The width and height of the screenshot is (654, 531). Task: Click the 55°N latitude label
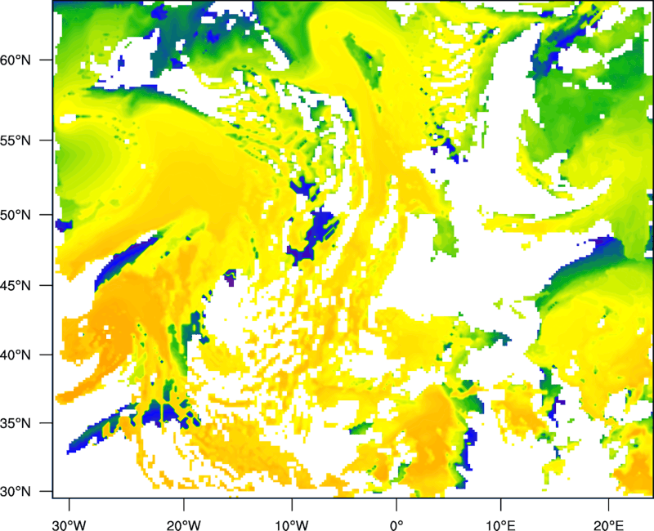16,141
